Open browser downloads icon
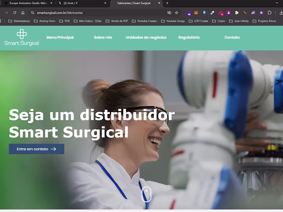283x212 pixels. (x=281, y=13)
